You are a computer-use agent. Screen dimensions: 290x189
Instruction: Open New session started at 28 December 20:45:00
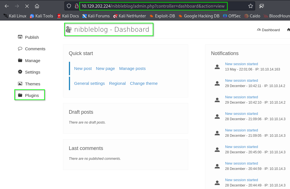tap(241, 147)
